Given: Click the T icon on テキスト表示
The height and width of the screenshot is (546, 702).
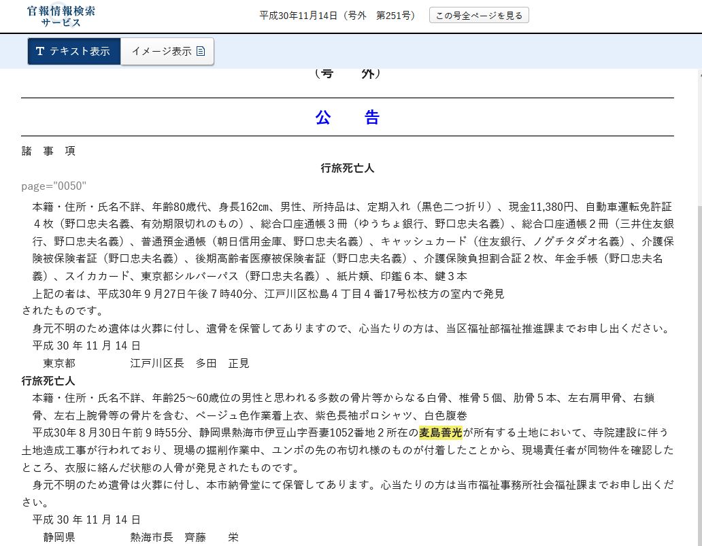Looking at the screenshot, I should (x=40, y=52).
